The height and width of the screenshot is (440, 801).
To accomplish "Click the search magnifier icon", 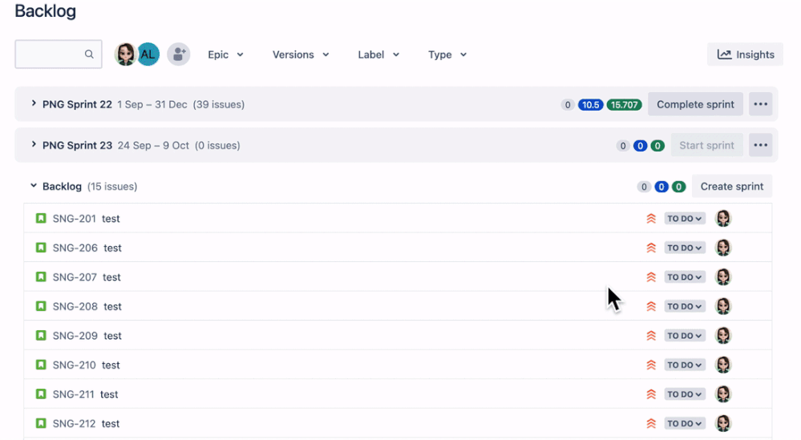I will coord(89,54).
